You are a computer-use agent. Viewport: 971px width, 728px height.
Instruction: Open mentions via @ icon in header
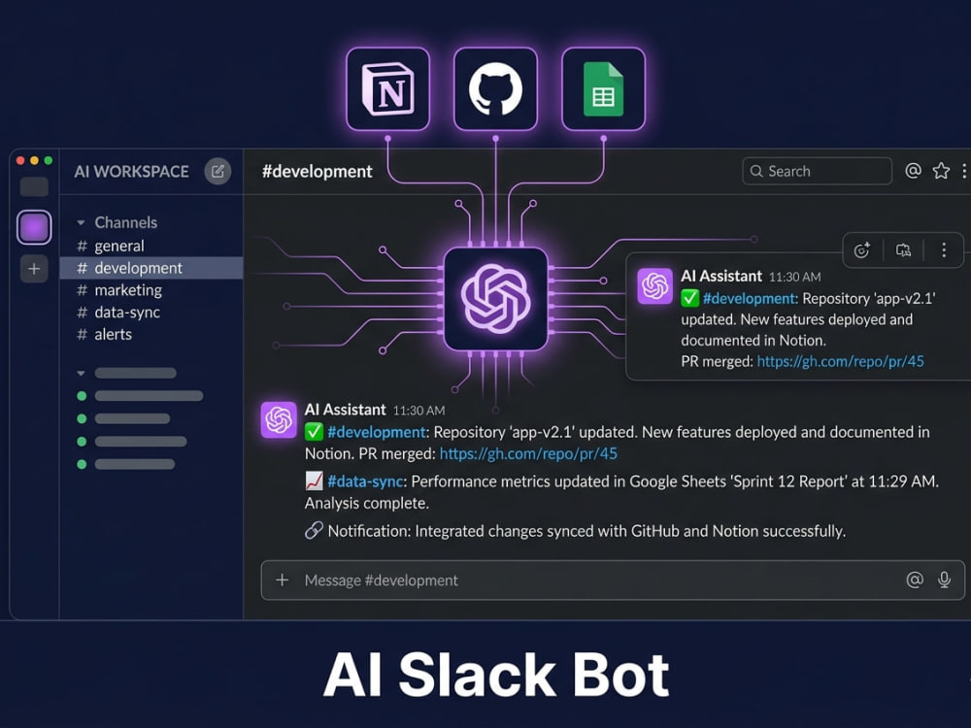coord(913,171)
